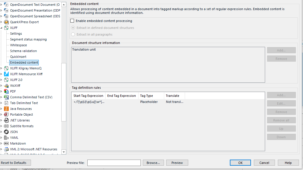This screenshot has height=170, width=303.
Task: Click the XLIFF file type icon
Action: tap(6, 28)
